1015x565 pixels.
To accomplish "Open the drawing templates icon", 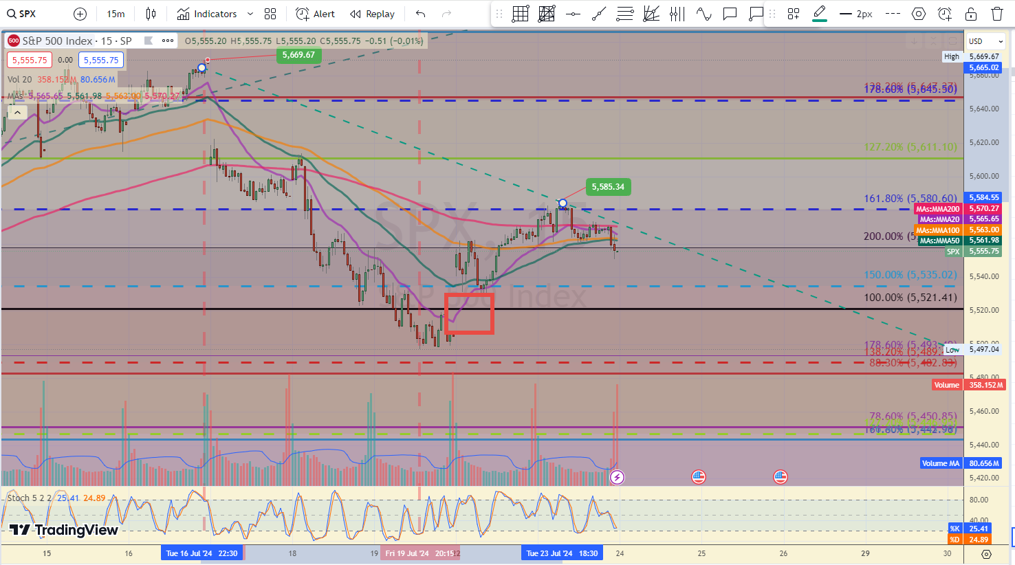I will pos(794,14).
